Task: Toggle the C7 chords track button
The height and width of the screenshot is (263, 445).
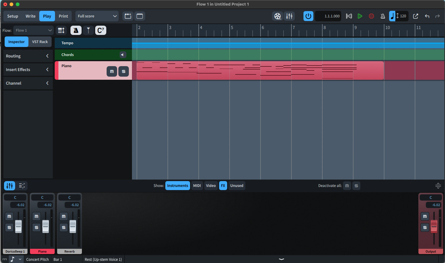Action: pos(101,30)
